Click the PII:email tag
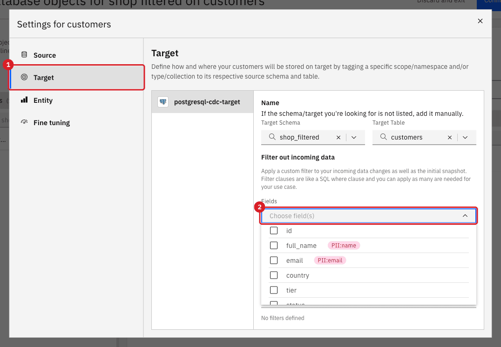Viewport: 501px width, 347px height. tap(330, 260)
